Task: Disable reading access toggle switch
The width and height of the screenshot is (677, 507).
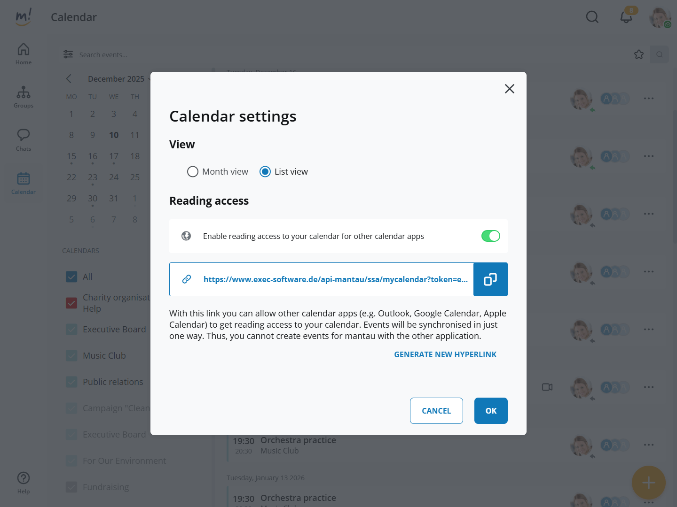Action: tap(490, 236)
